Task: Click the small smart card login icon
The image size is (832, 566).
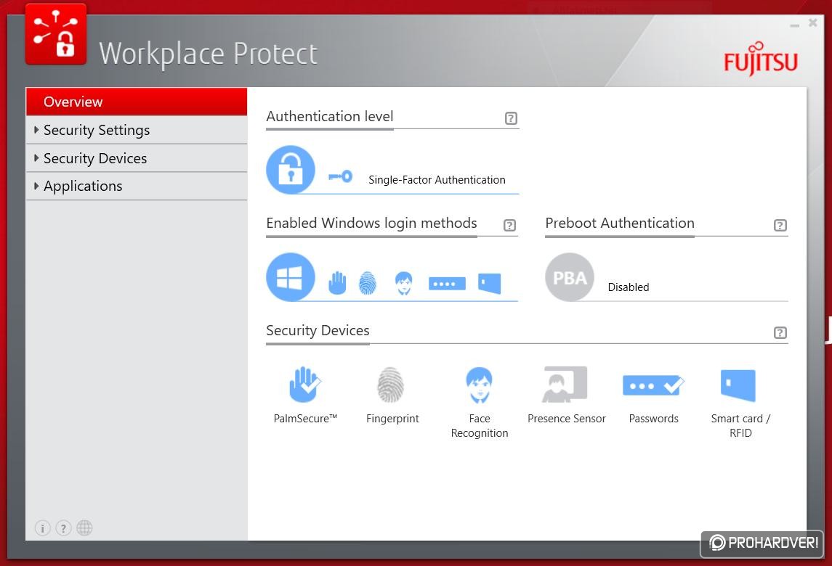Action: (489, 284)
